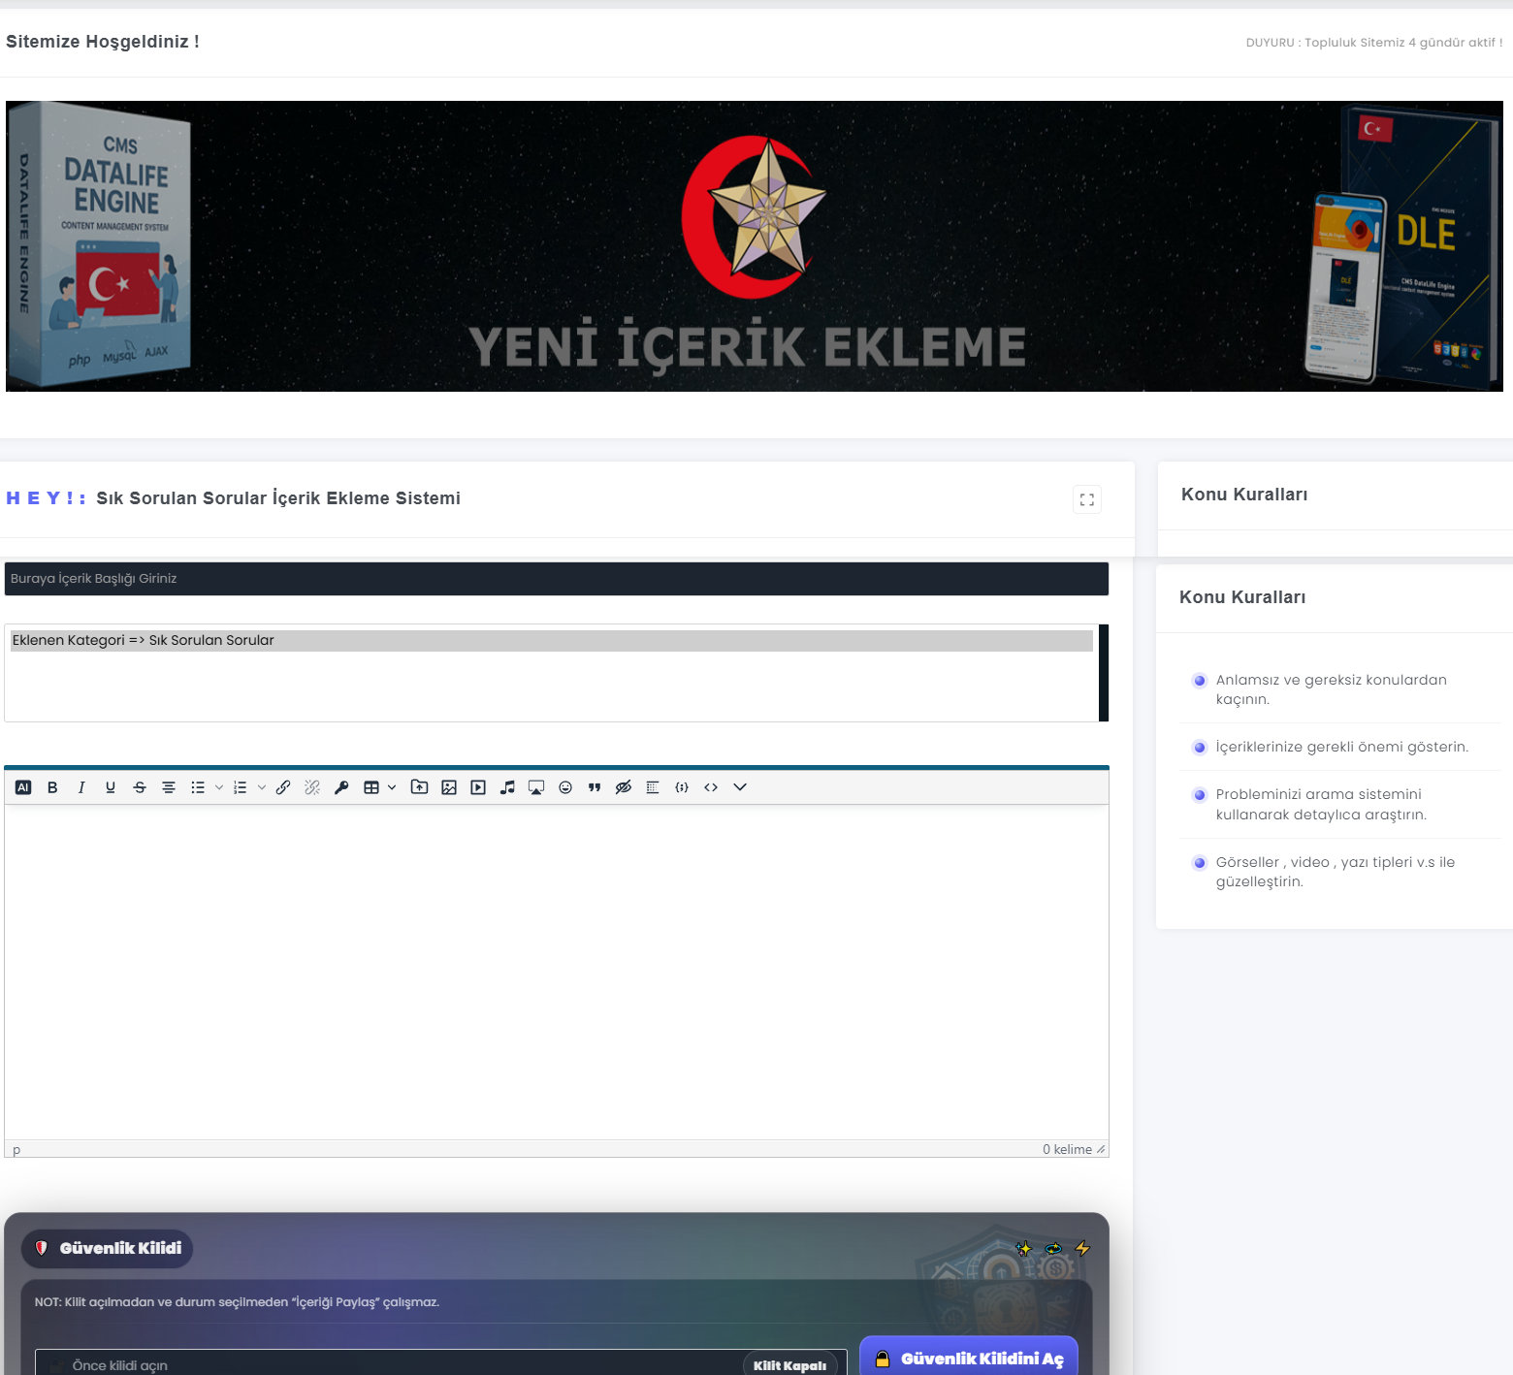This screenshot has height=1375, width=1513.
Task: Expand the numbered list style dropdown arrow
Action: pyautogui.click(x=262, y=787)
